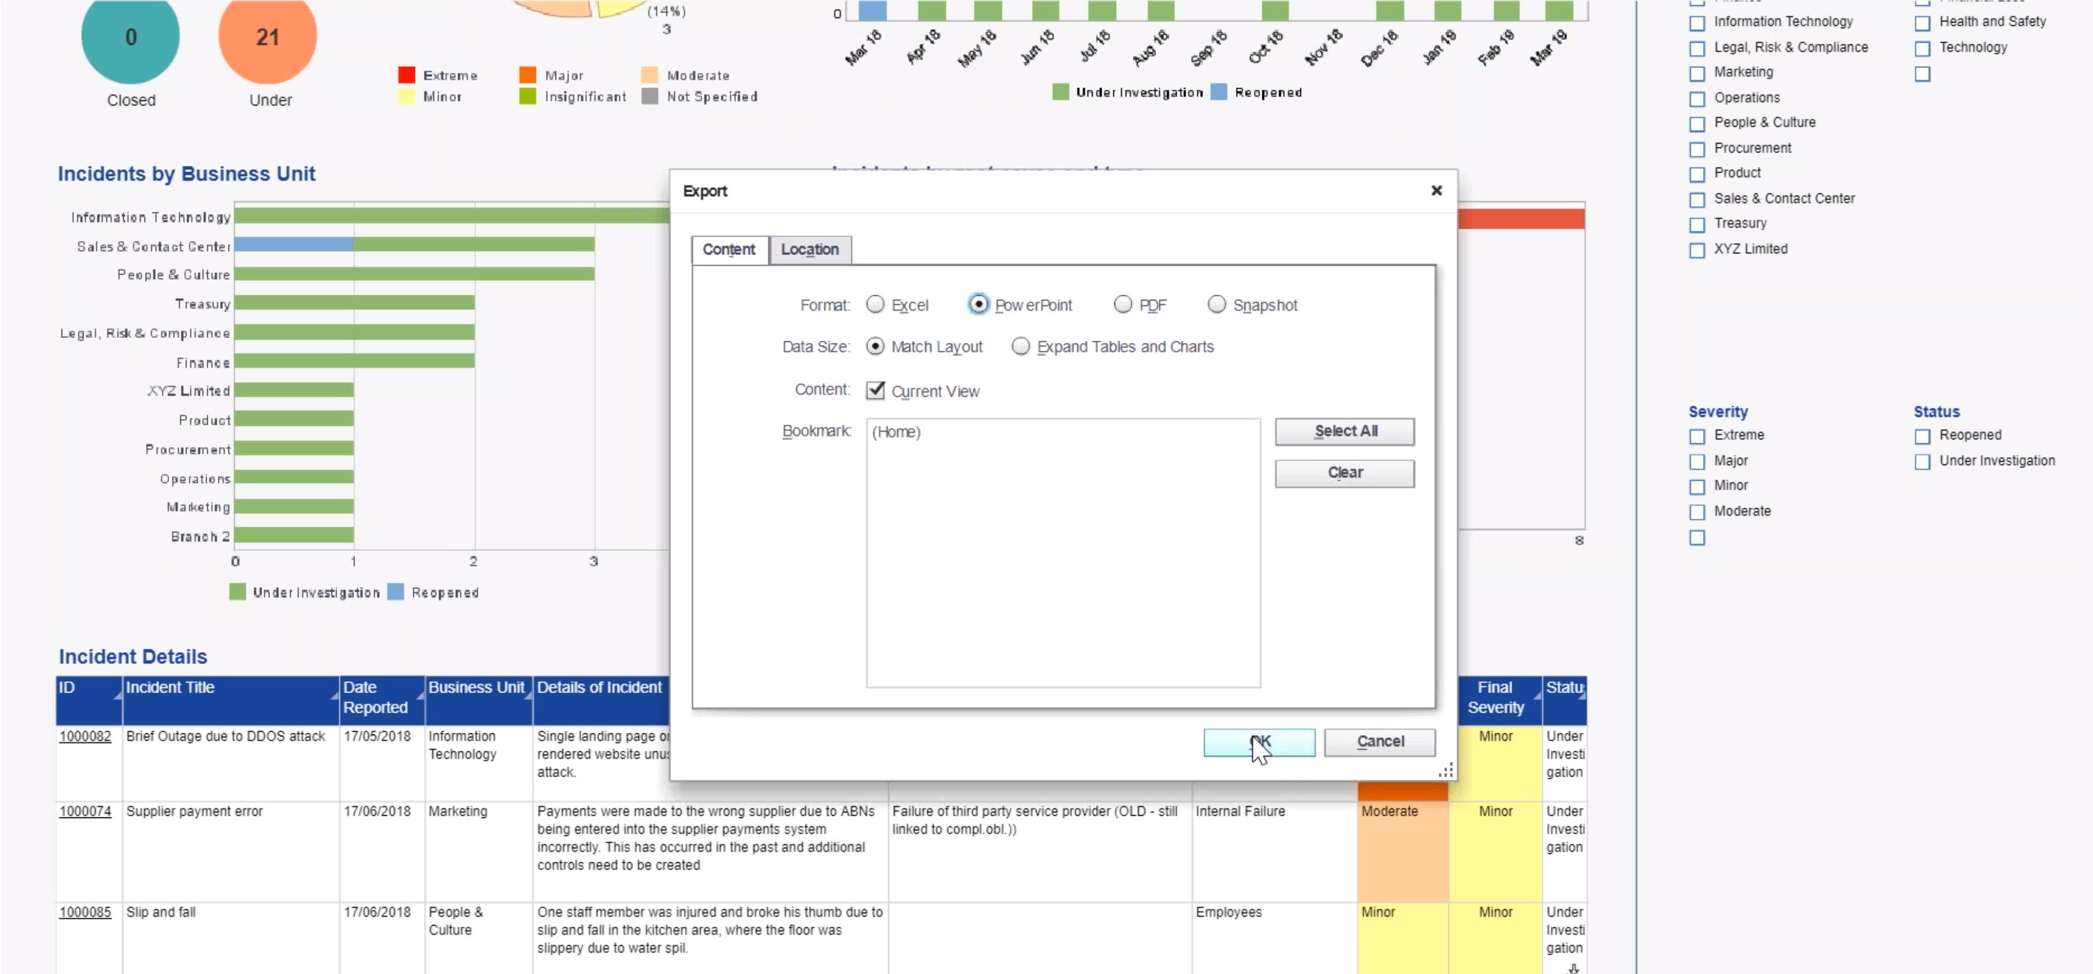Uncheck the Current View checkbox
This screenshot has width=2093, height=974.
[x=875, y=391]
